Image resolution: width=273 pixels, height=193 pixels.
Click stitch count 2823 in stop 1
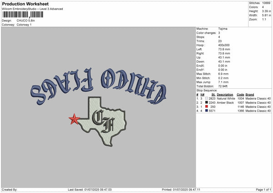coord(212,99)
